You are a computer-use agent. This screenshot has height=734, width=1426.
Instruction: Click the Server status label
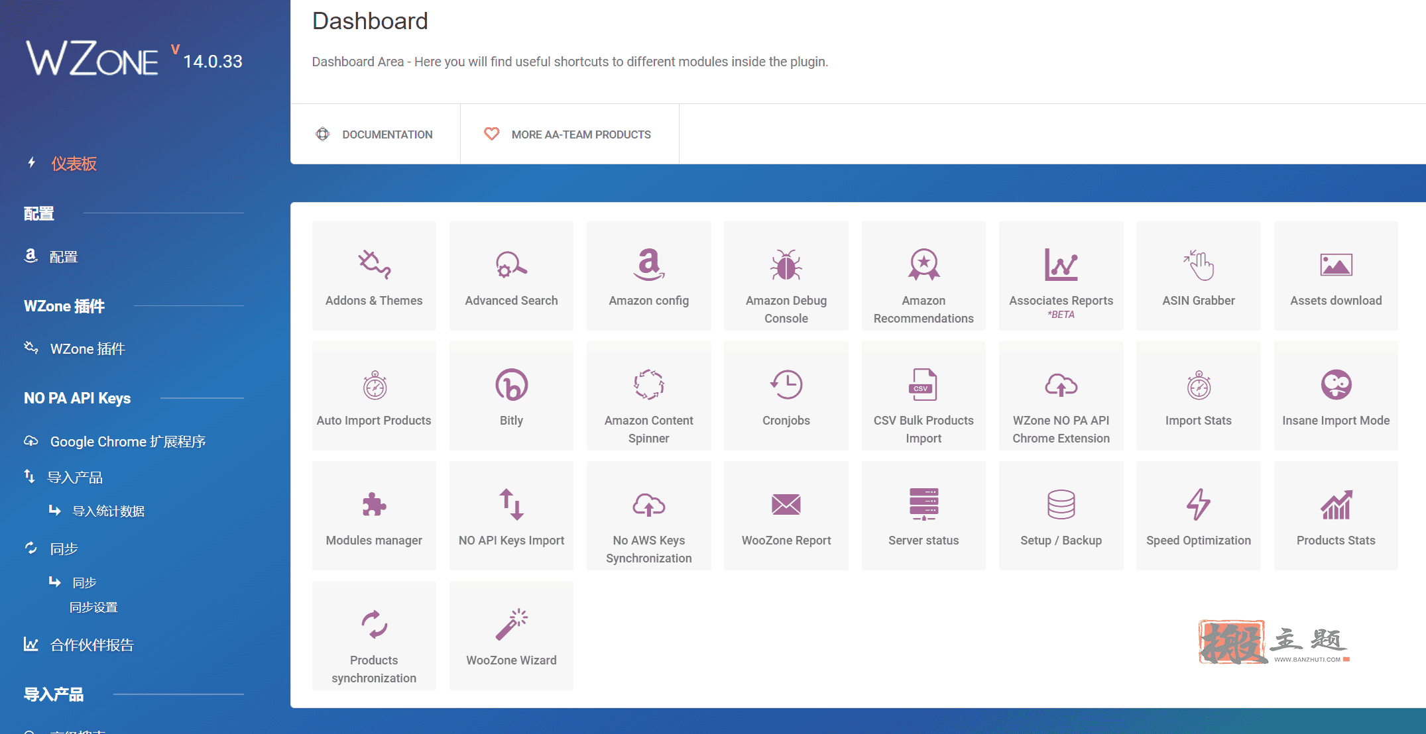click(x=923, y=541)
